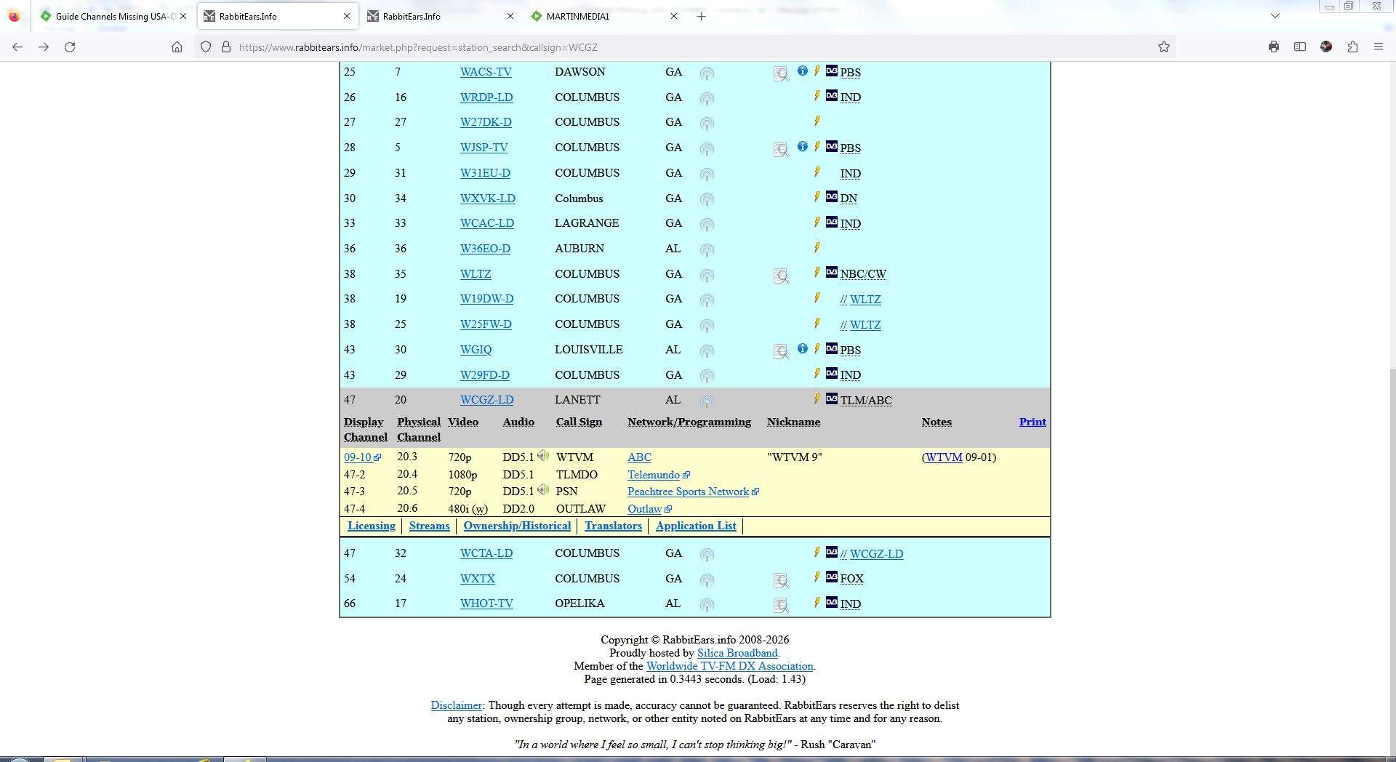Close the Guide Channels Missing USA tab
Image resolution: width=1396 pixels, height=762 pixels.
click(182, 16)
